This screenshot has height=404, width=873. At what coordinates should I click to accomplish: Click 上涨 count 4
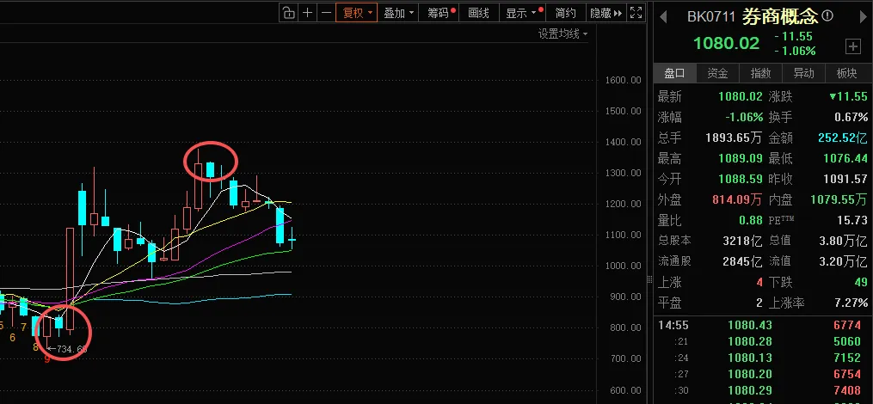pos(759,282)
